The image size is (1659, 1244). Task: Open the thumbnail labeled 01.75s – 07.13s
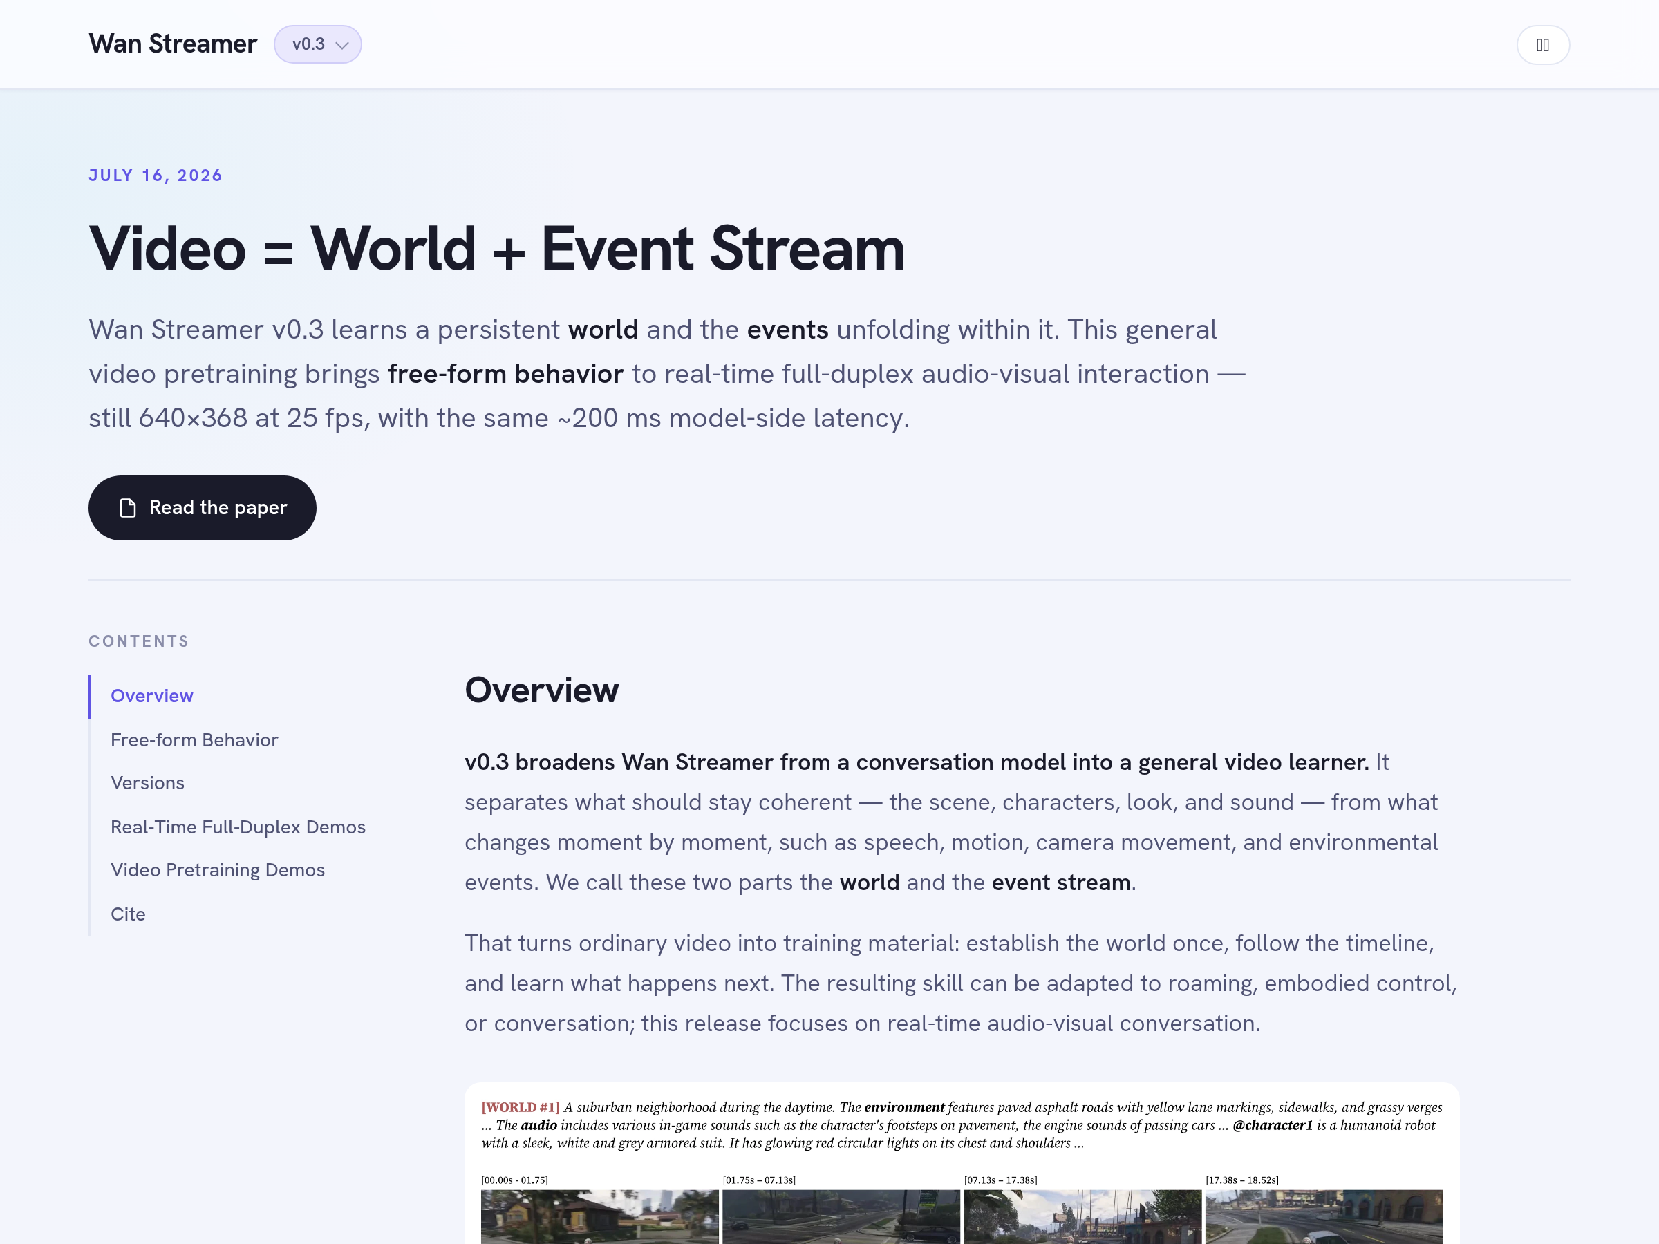point(841,1216)
